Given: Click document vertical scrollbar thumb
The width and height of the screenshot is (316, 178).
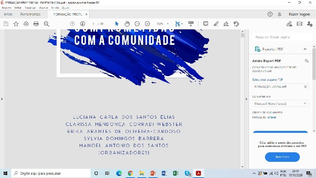Looking at the screenshot, I should tap(243, 35).
